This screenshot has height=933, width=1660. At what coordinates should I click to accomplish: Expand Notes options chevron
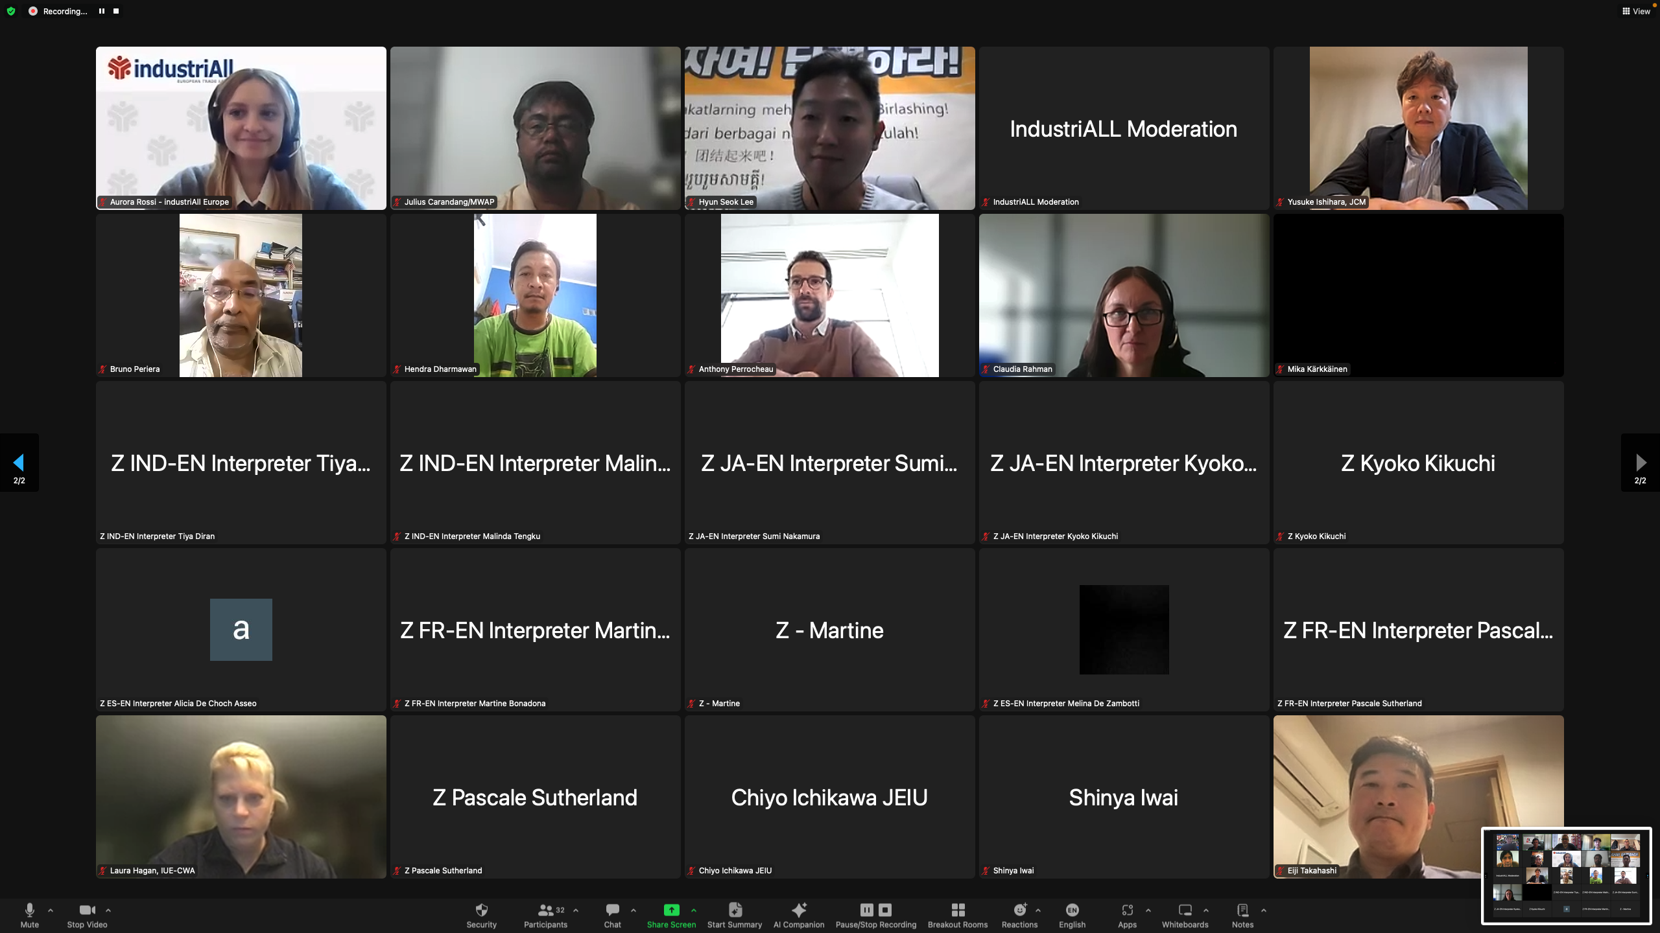[1264, 910]
